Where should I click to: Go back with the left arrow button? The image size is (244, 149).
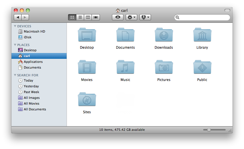point(18,17)
